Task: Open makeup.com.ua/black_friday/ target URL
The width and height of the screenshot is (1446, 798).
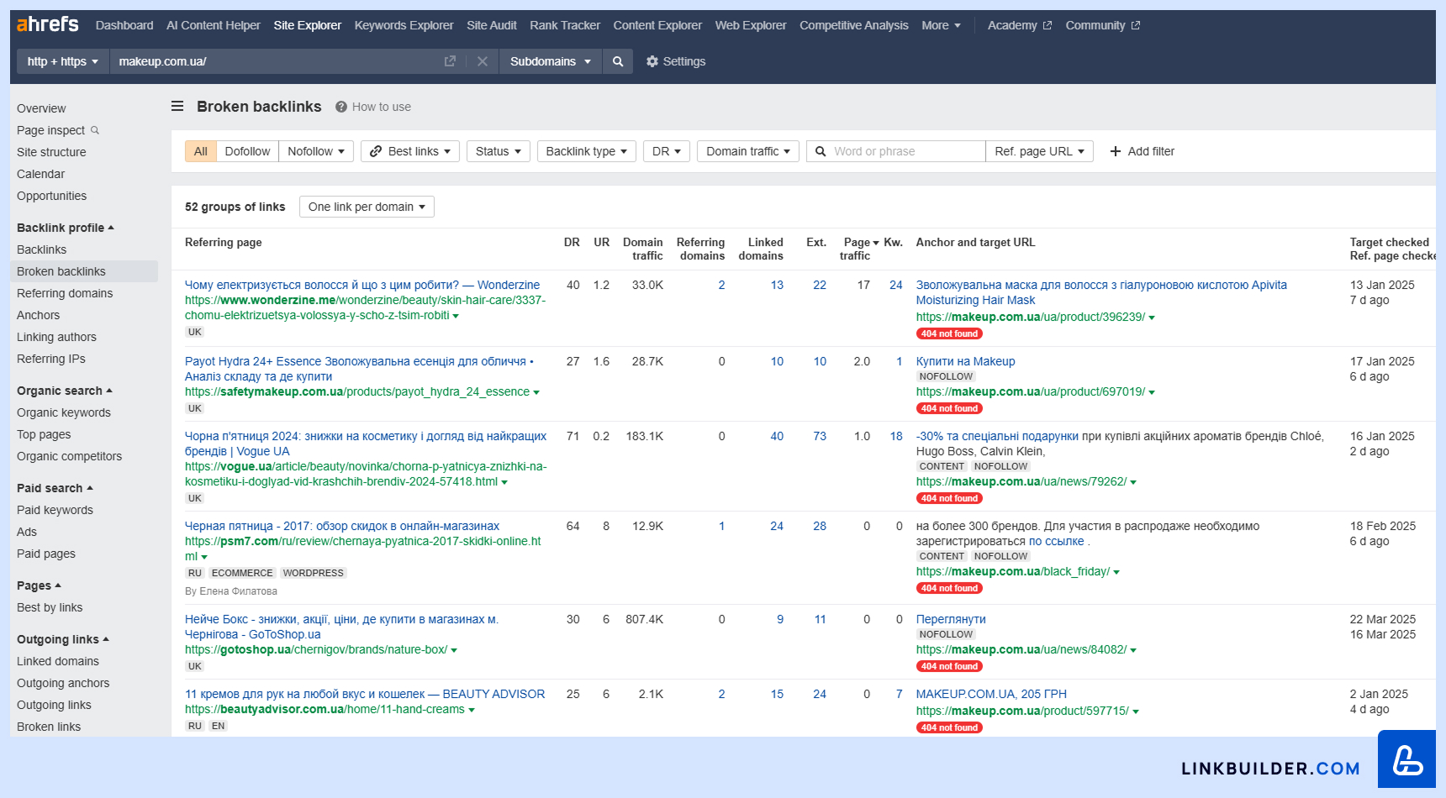Action: [x=1013, y=571]
